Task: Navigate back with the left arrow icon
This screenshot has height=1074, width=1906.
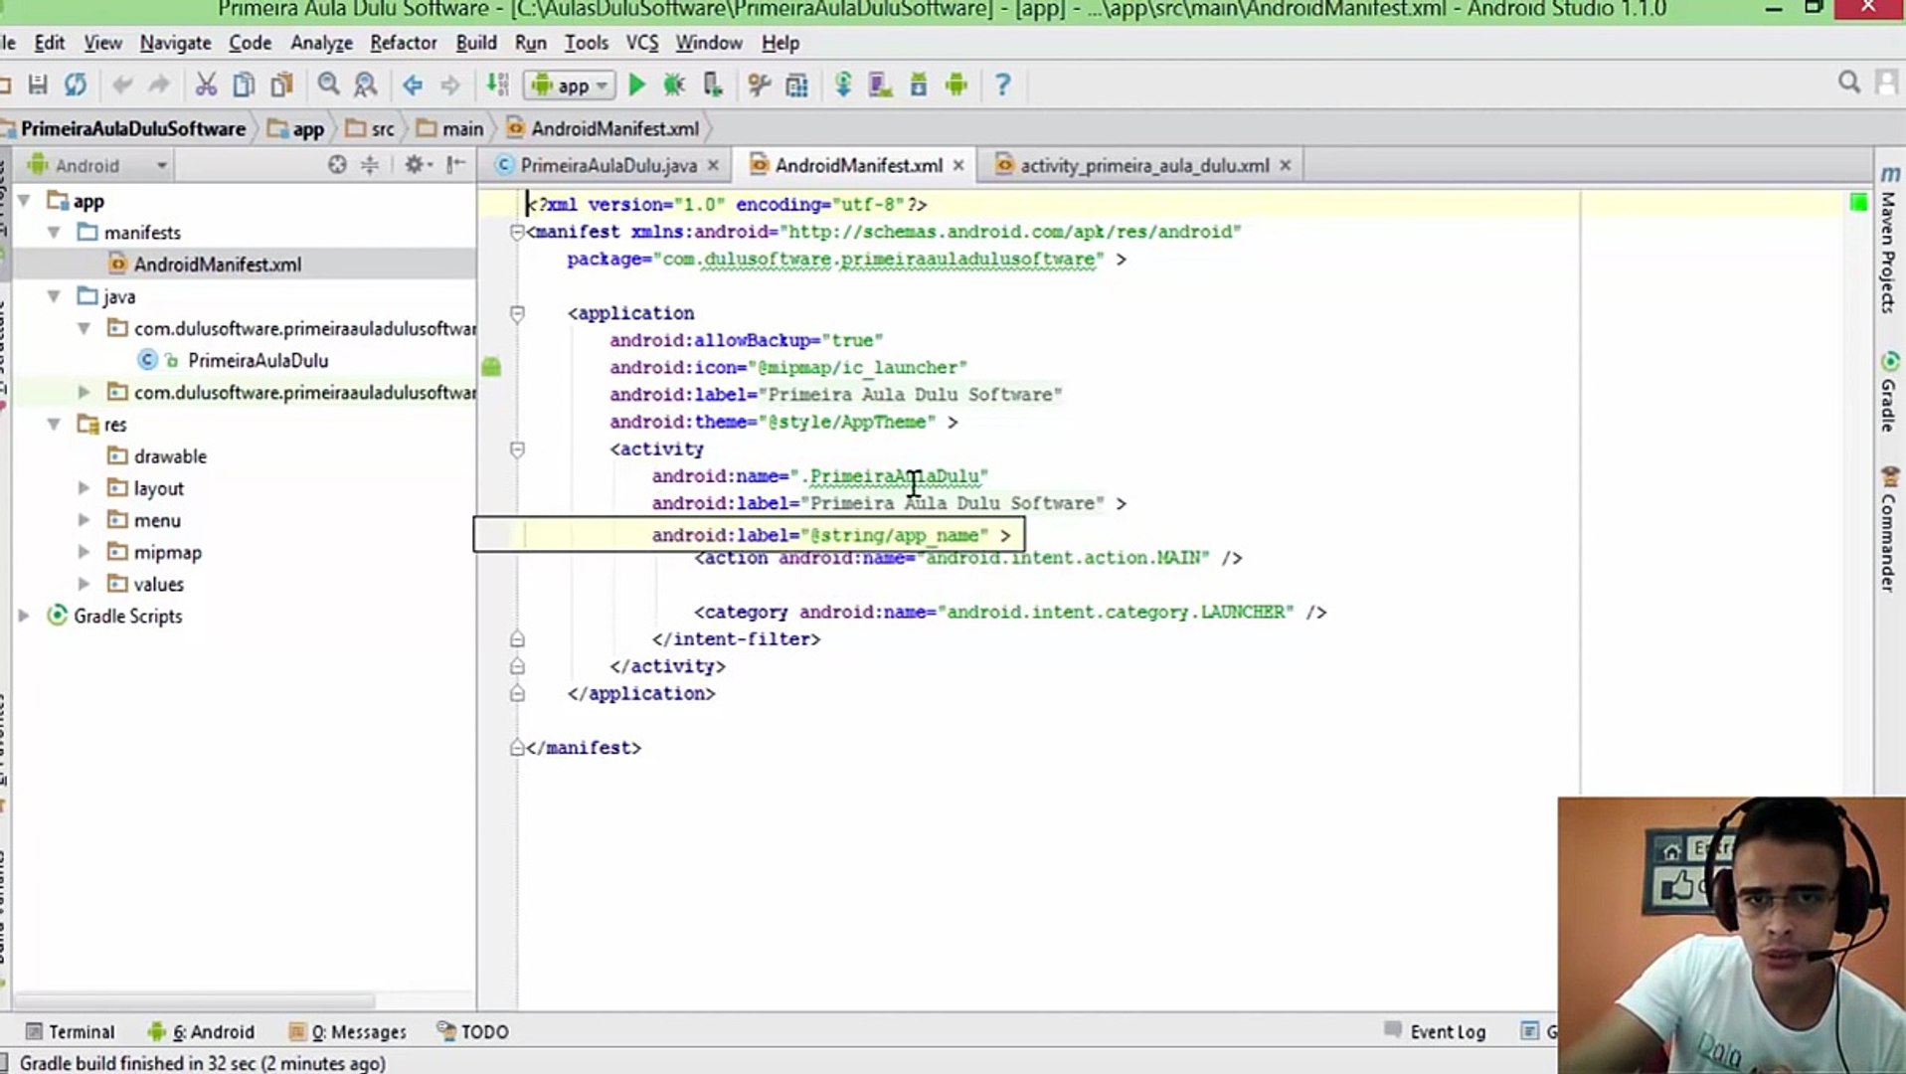Action: tap(413, 85)
